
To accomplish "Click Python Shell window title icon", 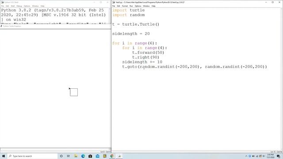I will (2, 2).
